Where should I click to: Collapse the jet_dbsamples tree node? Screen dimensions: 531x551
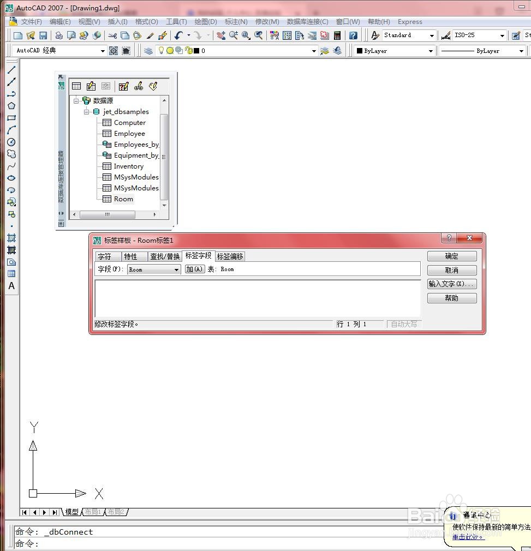[86, 112]
